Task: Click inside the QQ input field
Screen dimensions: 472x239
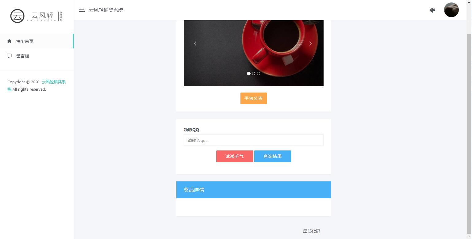Action: pyautogui.click(x=254, y=140)
